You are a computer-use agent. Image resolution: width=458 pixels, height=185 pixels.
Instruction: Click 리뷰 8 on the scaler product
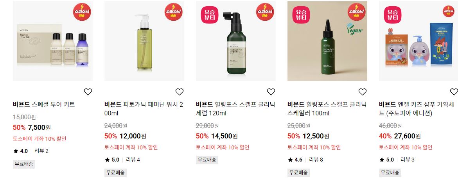pyautogui.click(x=316, y=160)
